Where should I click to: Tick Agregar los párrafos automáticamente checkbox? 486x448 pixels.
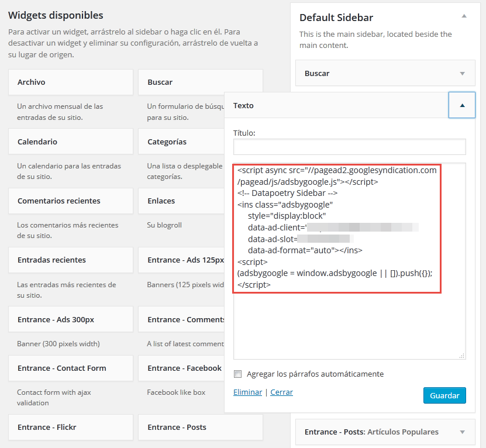coord(237,374)
